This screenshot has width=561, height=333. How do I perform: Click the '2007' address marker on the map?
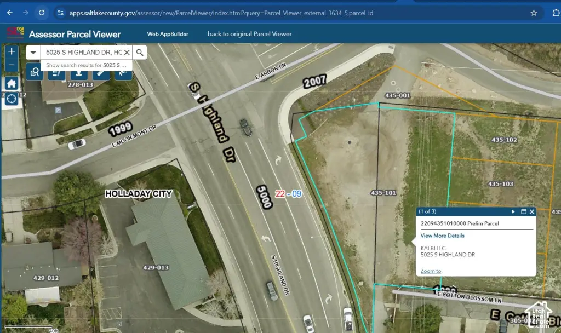pos(315,82)
